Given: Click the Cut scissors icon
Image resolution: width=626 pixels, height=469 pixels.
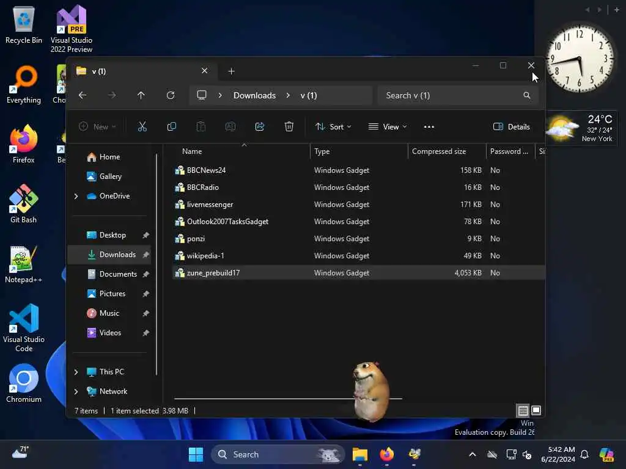Looking at the screenshot, I should click(142, 127).
